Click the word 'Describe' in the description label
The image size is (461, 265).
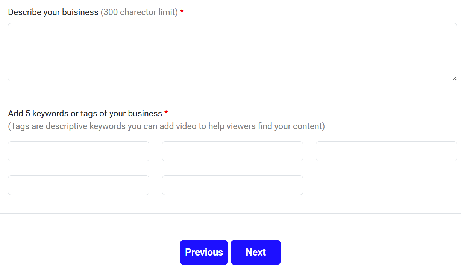(24, 12)
